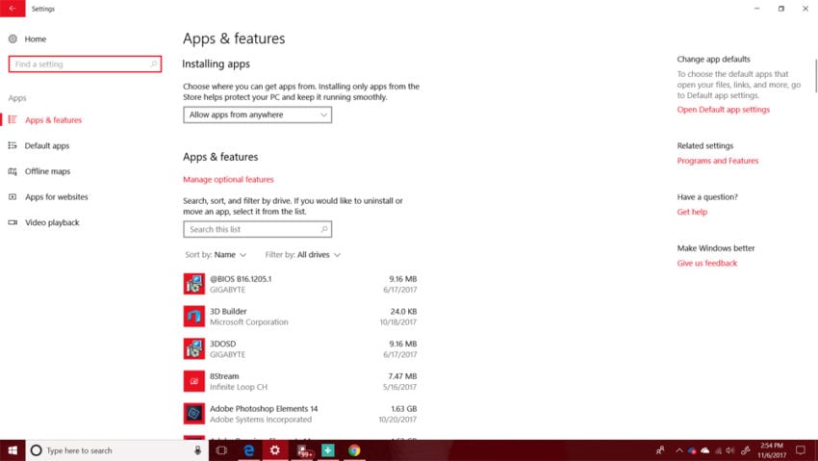818x461 pixels.
Task: Click the magnifier in Find a setting
Action: coord(154,64)
